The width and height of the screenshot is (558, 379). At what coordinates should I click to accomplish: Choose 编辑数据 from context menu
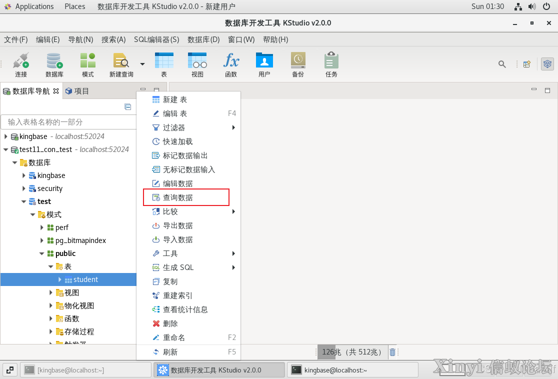188,183
